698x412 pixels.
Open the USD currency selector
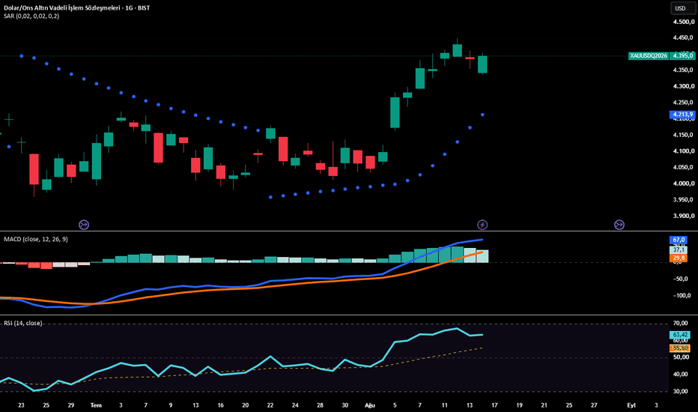[682, 8]
